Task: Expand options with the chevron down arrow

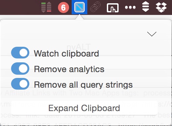Action: pos(152,34)
